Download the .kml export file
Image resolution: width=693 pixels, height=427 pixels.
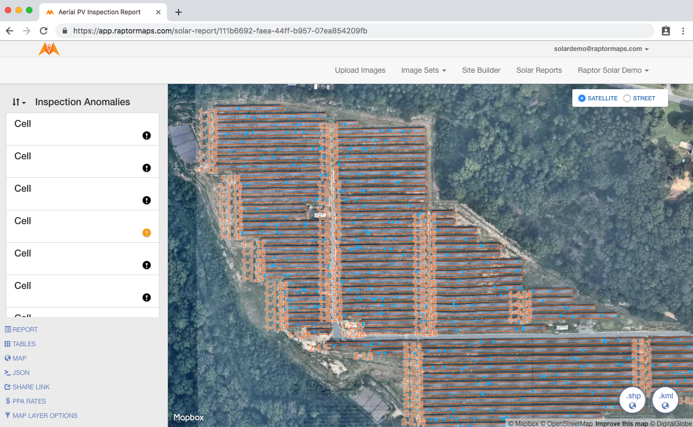pos(665,400)
